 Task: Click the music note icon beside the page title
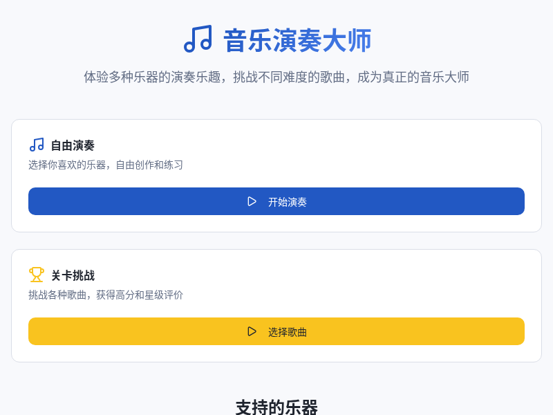[197, 39]
